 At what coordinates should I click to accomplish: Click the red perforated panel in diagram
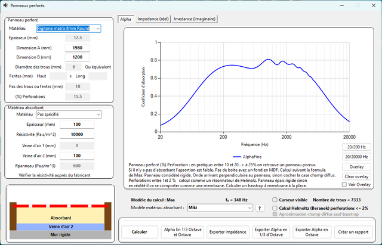tap(60, 206)
